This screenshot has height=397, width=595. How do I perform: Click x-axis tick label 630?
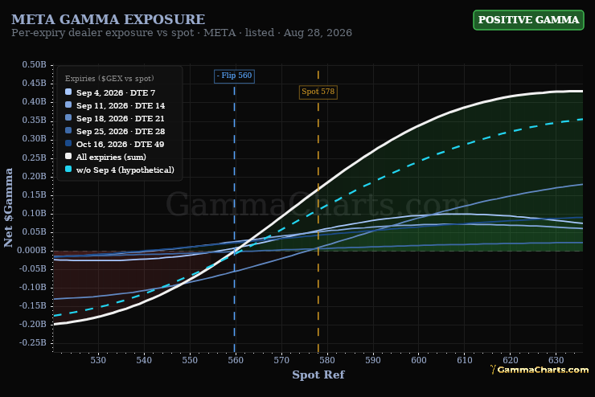(556, 360)
